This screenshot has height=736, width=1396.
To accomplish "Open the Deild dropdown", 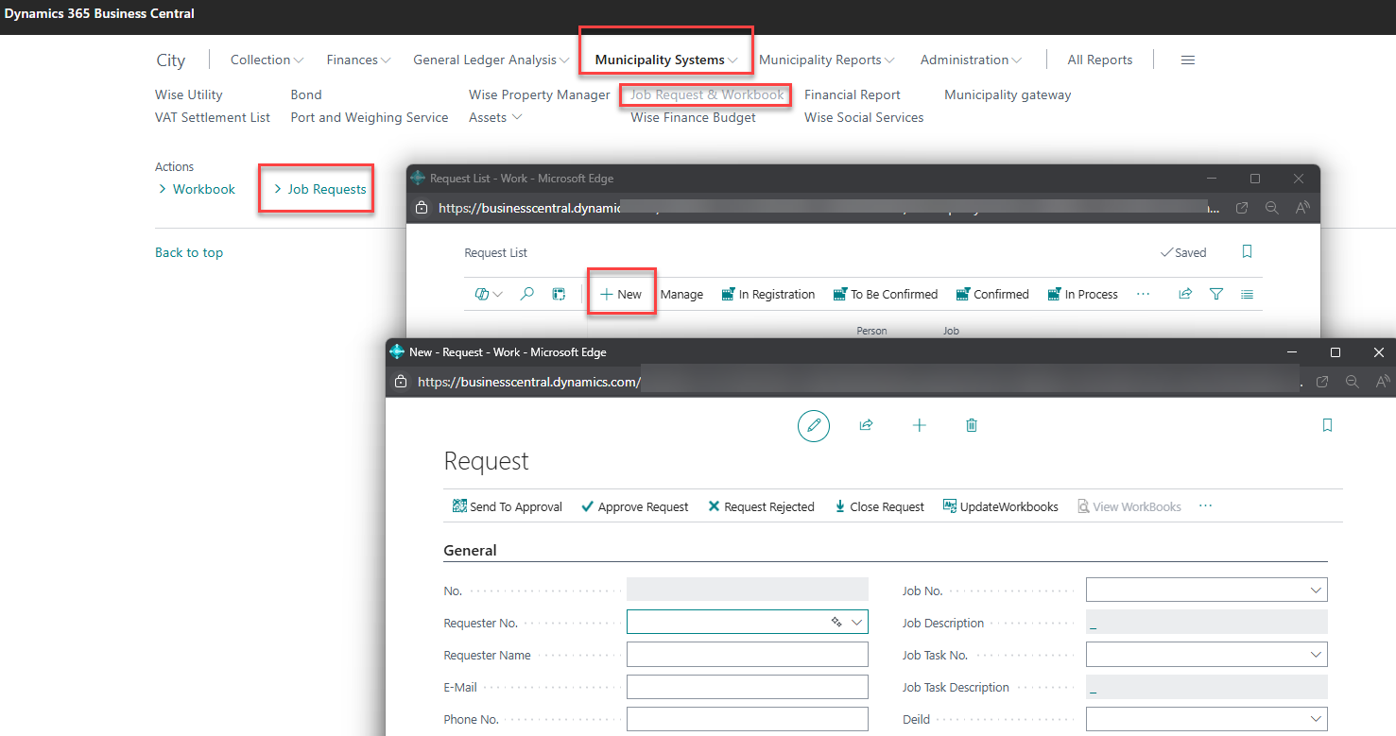I will click(x=1315, y=719).
